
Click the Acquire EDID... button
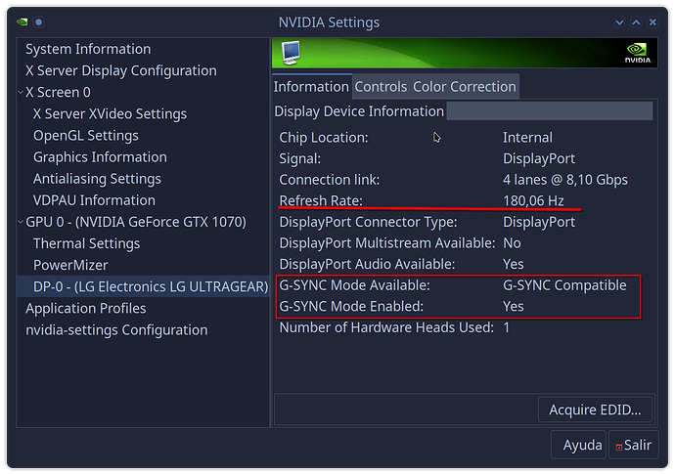[595, 409]
